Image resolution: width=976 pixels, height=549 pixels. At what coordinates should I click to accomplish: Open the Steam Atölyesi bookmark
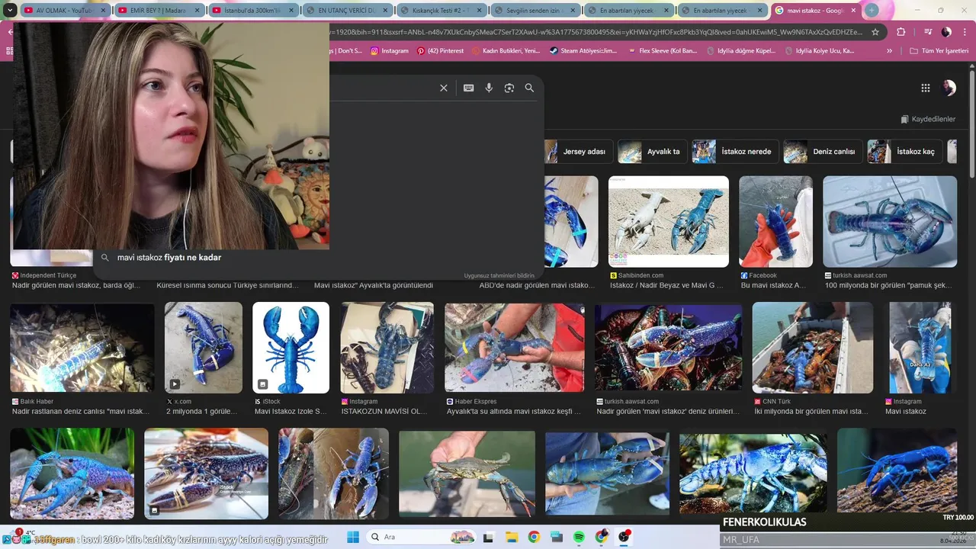pos(583,51)
